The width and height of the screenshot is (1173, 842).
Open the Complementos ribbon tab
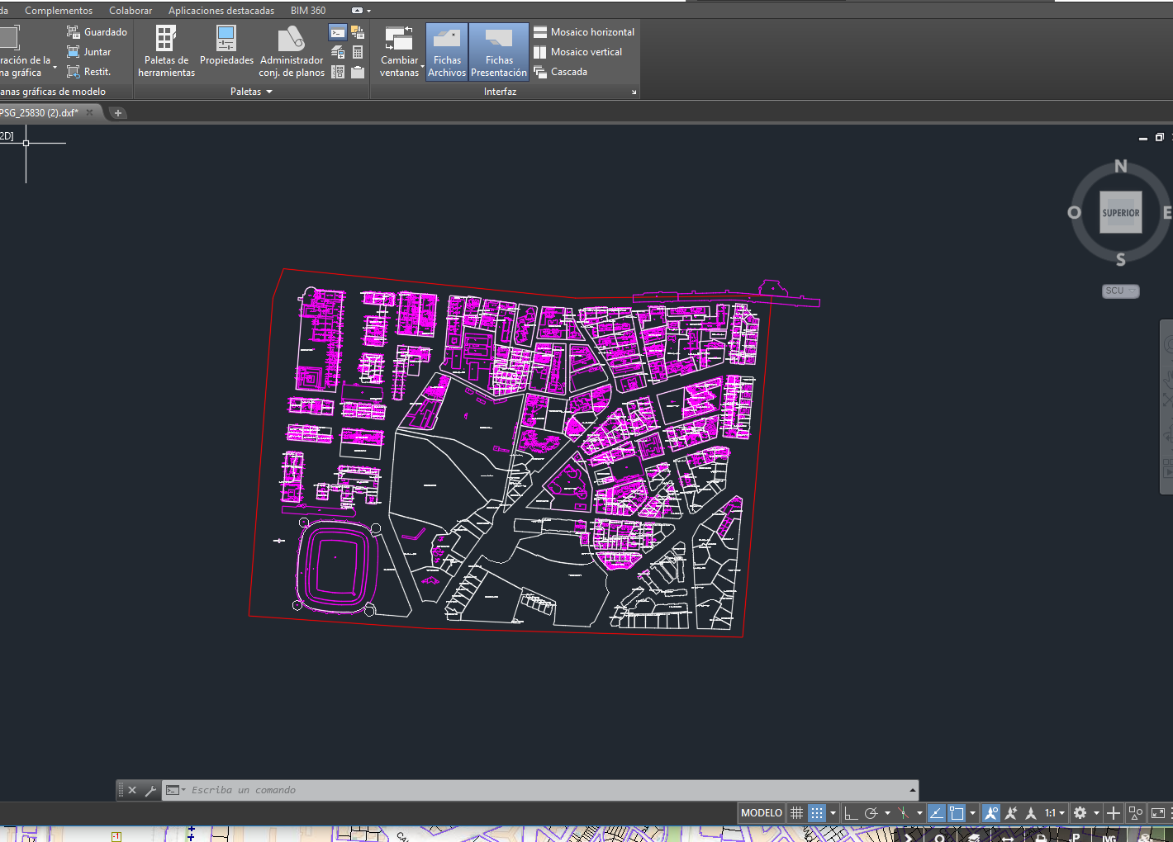point(59,11)
